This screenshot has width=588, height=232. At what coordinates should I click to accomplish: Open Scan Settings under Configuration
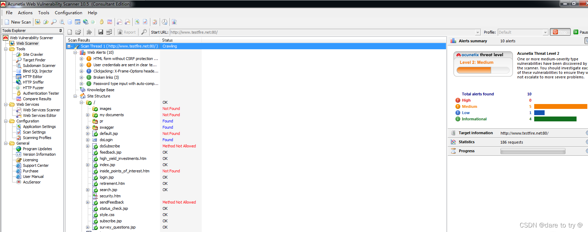point(34,132)
